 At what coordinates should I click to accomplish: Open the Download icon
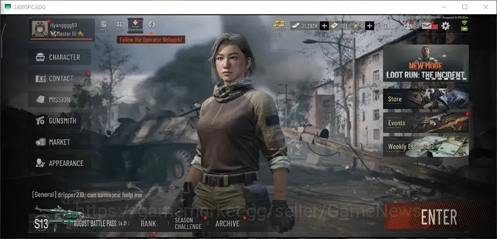tap(136, 26)
